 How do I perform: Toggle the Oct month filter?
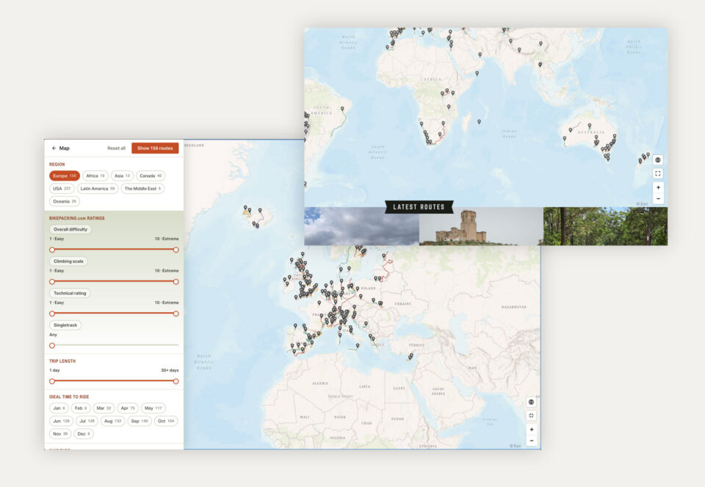166,422
